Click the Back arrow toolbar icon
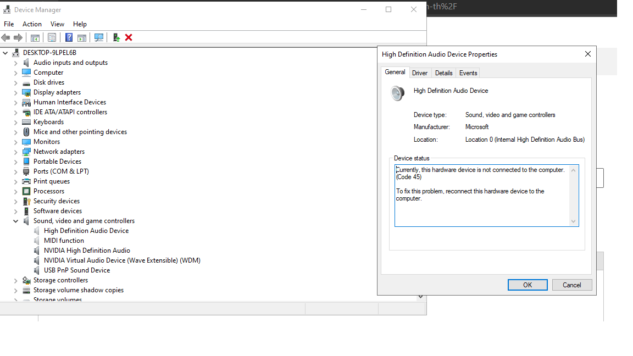 tap(5, 37)
